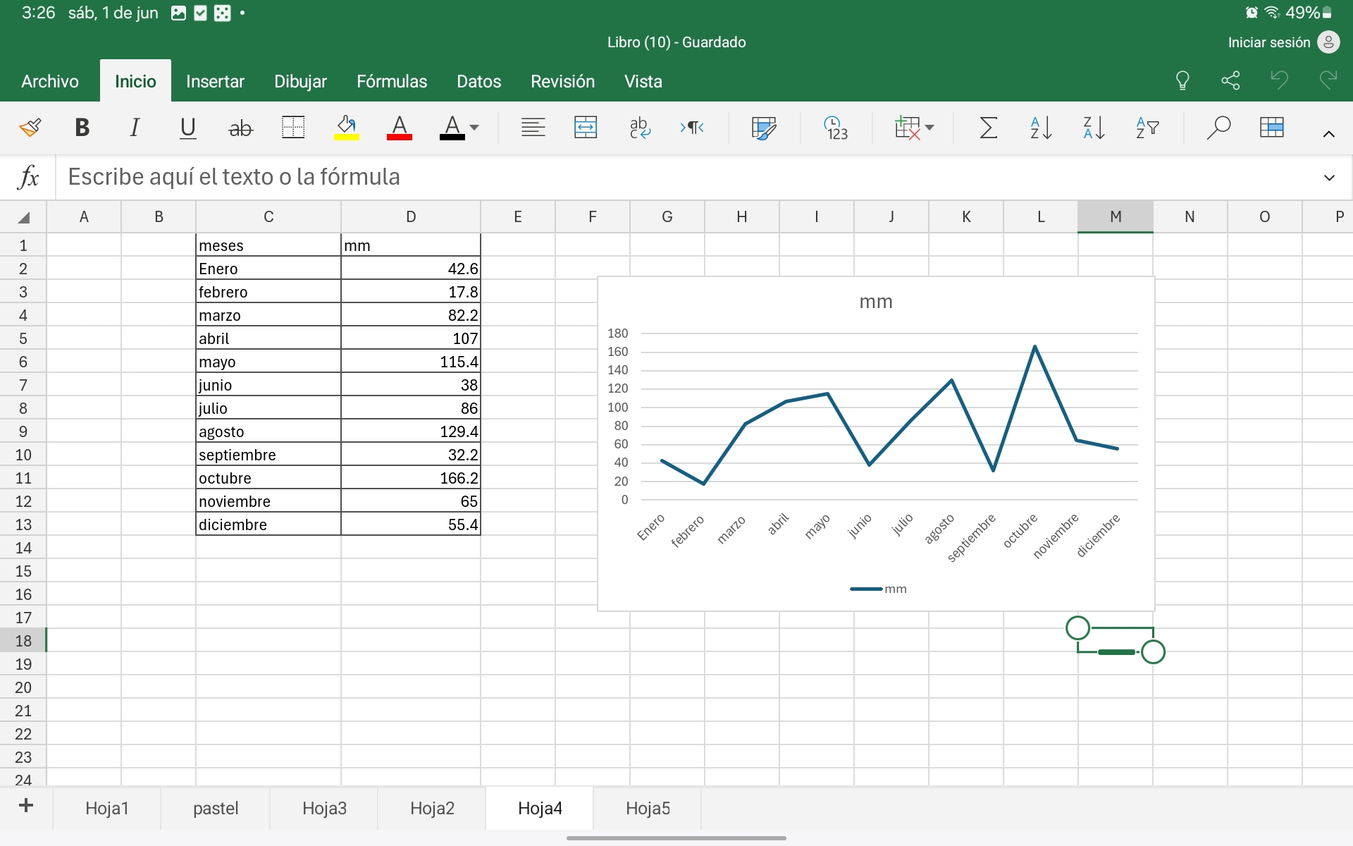
Task: Click the format painter brush icon
Action: point(30,128)
